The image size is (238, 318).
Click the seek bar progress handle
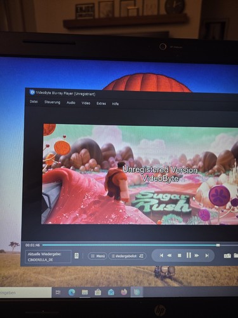[218, 245]
